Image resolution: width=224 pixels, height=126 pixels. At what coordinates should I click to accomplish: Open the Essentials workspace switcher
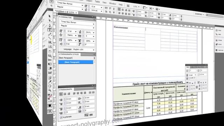(x=199, y=14)
